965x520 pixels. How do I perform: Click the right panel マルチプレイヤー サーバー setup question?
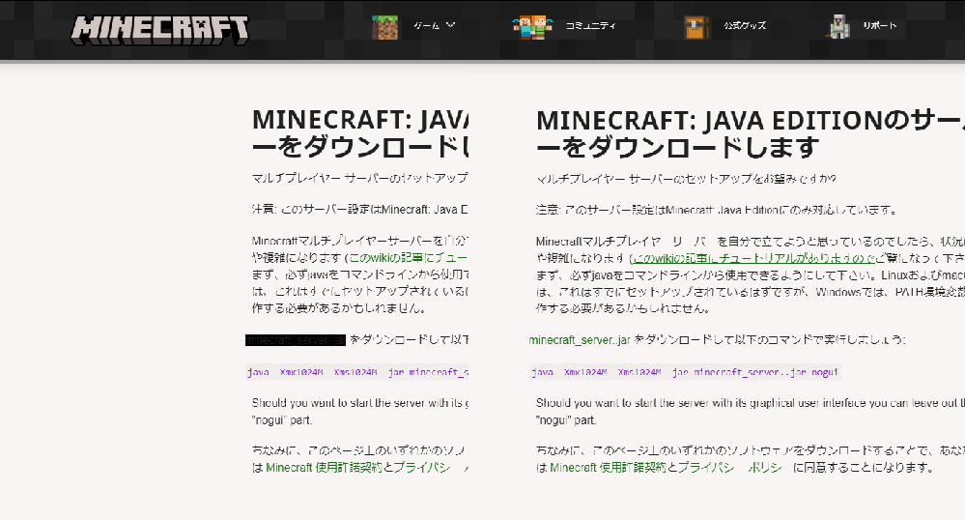(686, 179)
